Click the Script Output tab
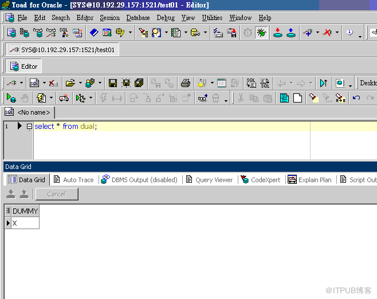 click(x=359, y=180)
